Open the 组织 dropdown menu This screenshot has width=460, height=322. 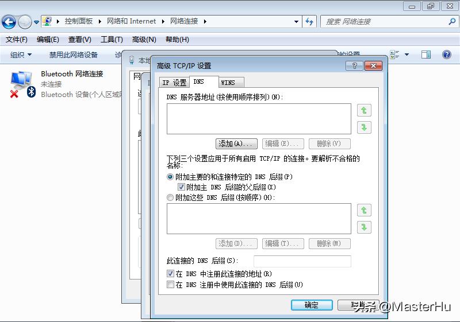21,55
